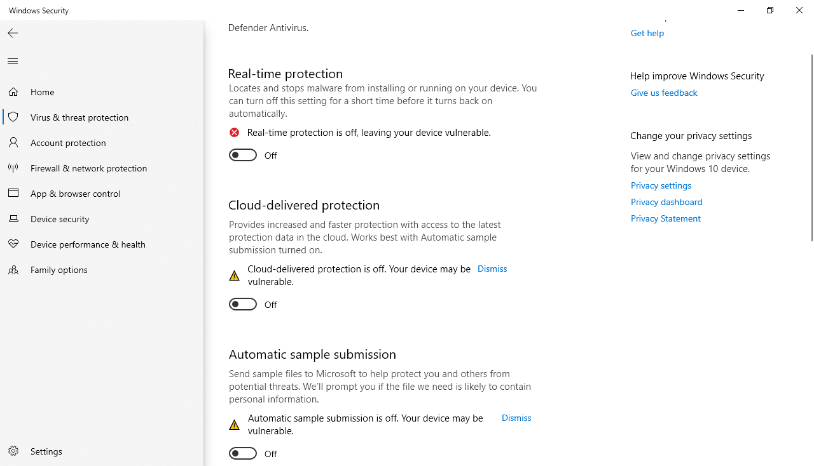Click the back arrow icon

pos(13,33)
